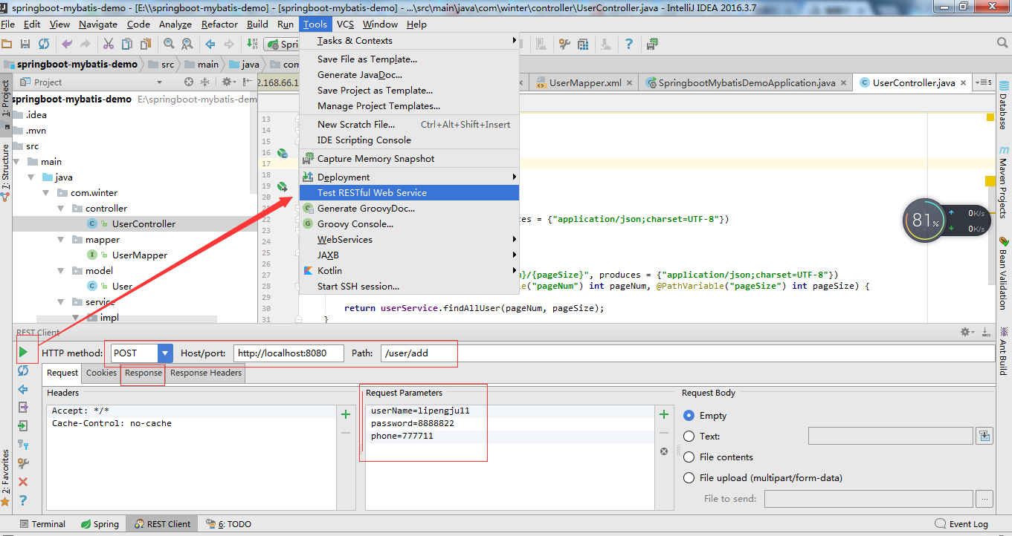Viewport: 1012px width, 536px height.
Task: Click the Copy icon in main toolbar
Action: 127,45
